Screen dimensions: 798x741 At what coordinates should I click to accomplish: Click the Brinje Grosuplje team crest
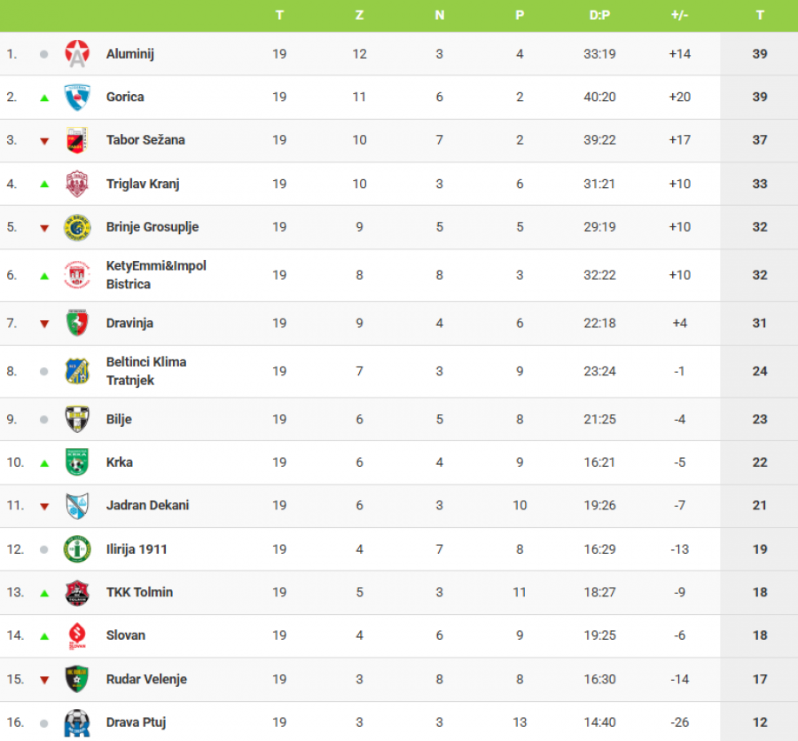click(77, 227)
